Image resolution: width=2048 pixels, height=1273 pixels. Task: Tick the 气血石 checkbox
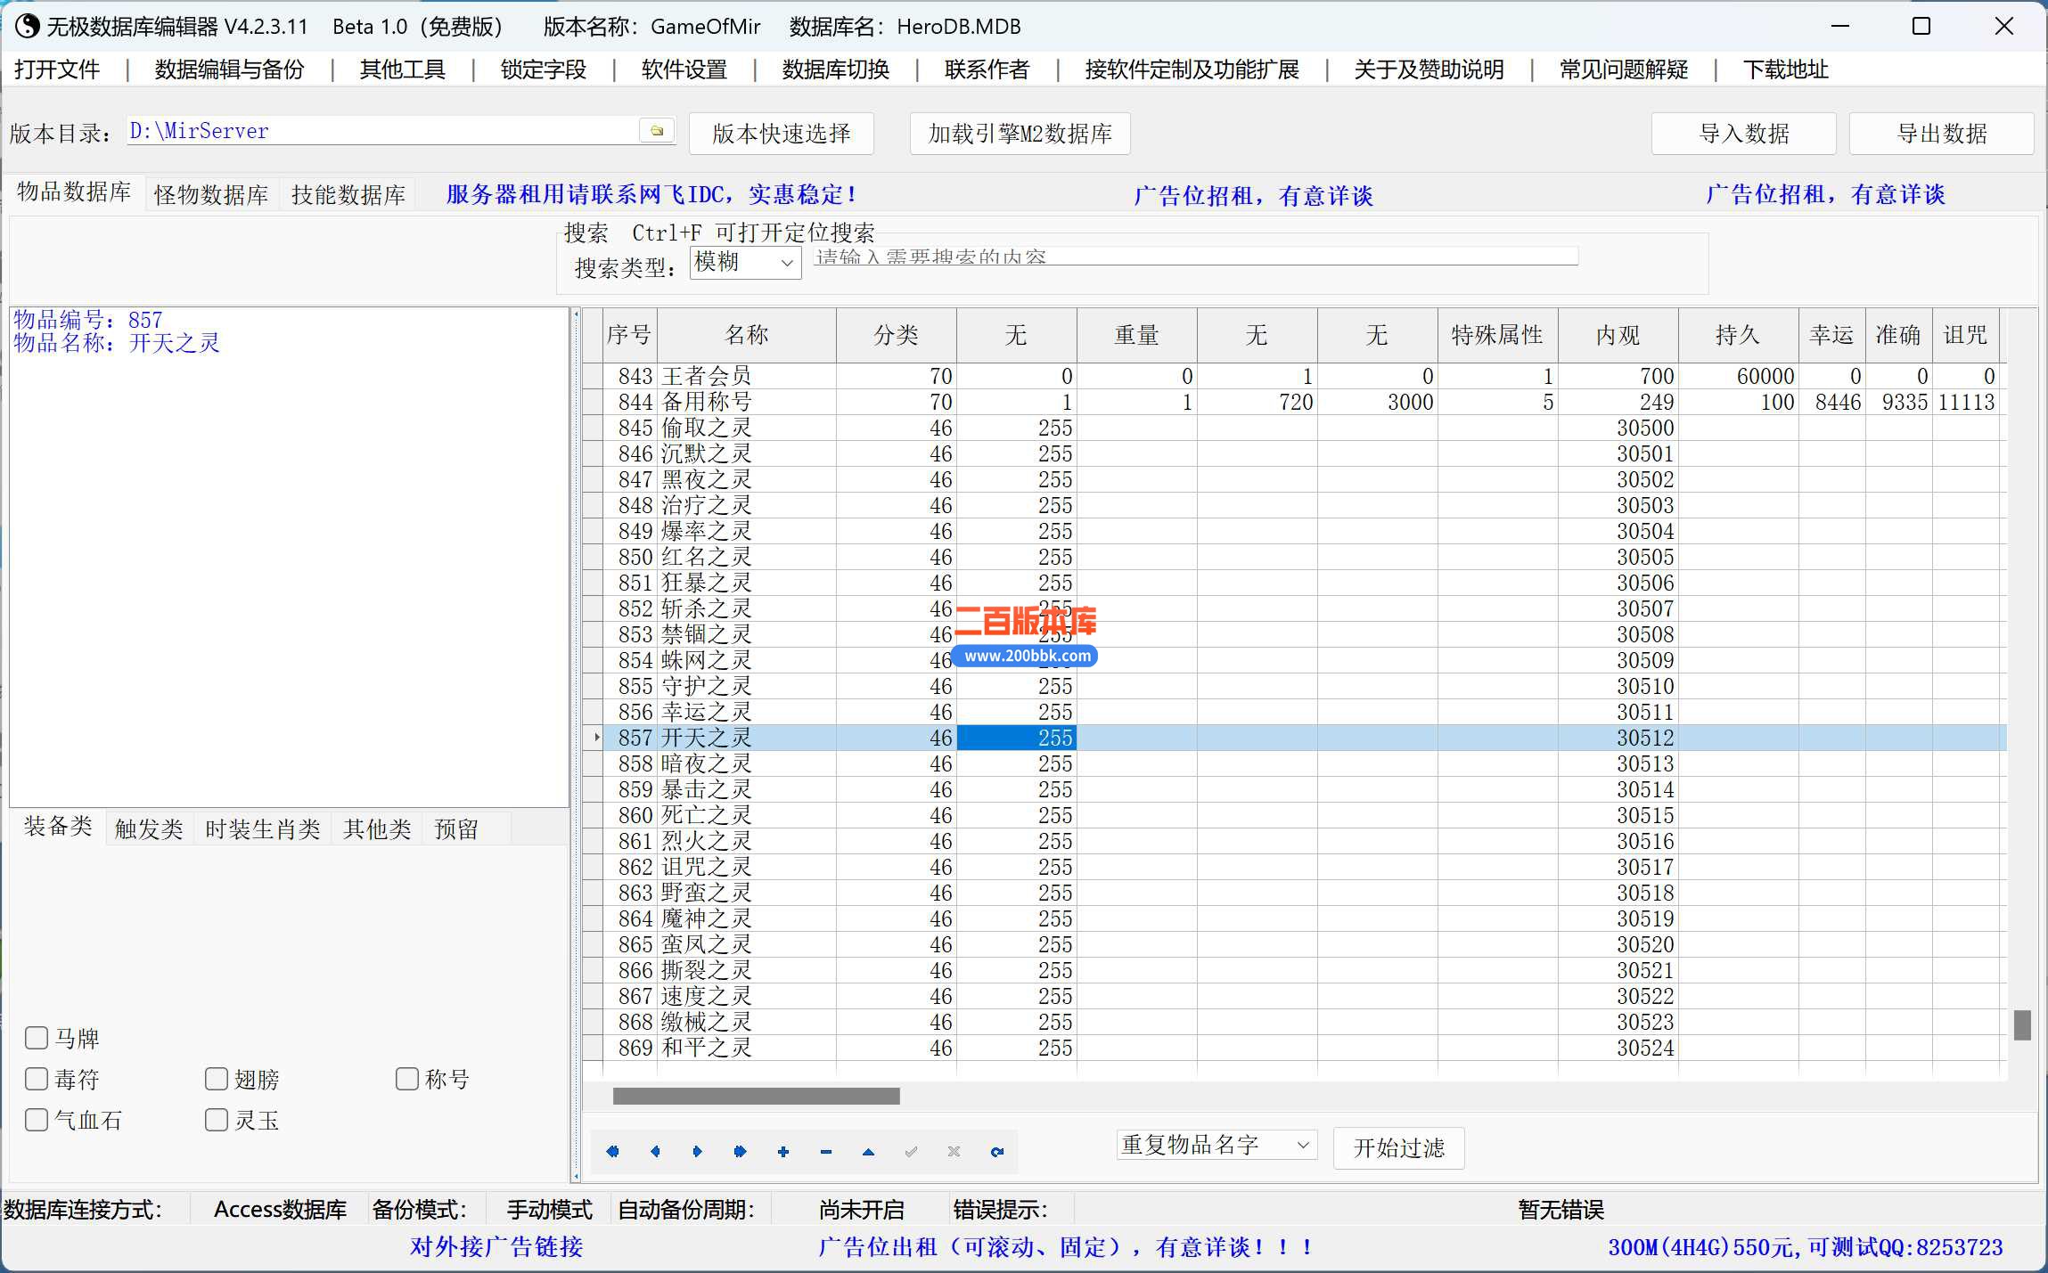coord(37,1120)
